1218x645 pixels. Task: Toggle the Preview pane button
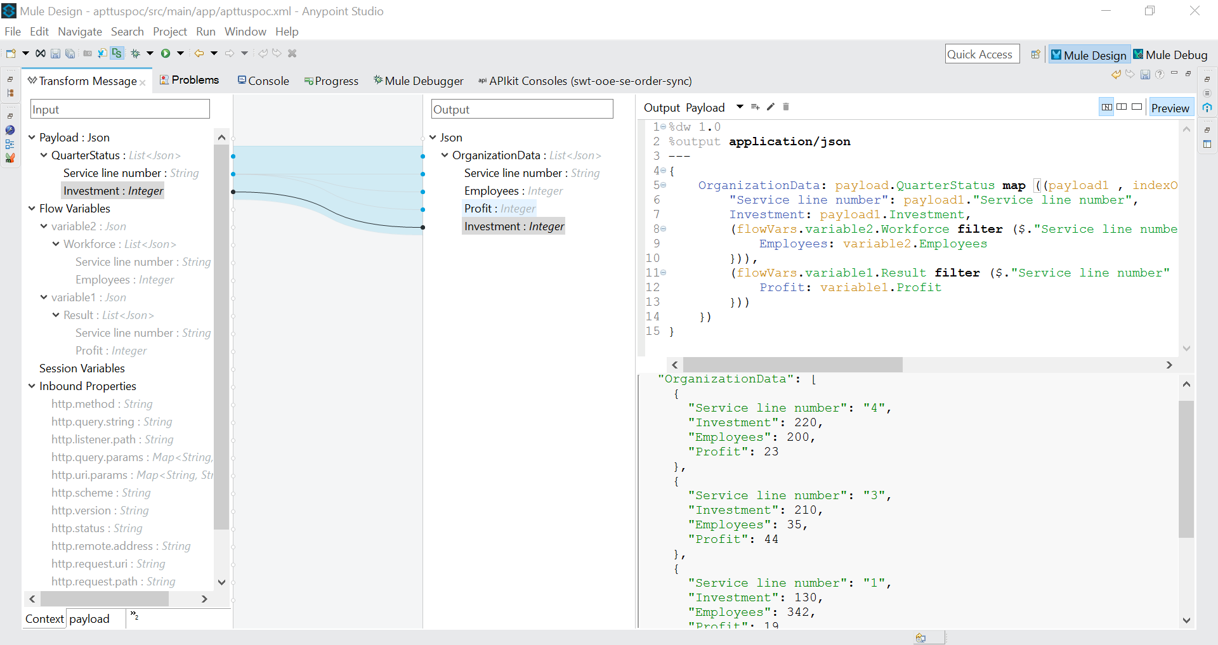point(1170,108)
